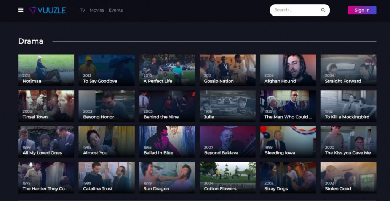This screenshot has height=201, width=390.
Task: Open the Norjmaa movie thumbnail
Action: [x=46, y=70]
